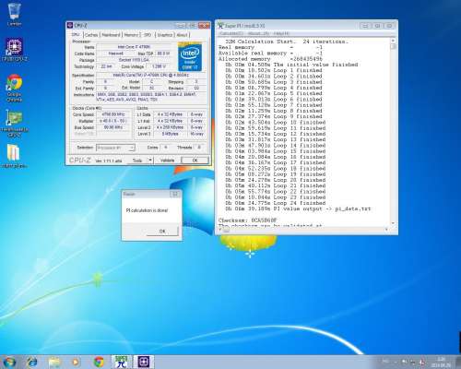
Task: Click the Super PI vertical scrollbar up arrow
Action: click(393, 41)
